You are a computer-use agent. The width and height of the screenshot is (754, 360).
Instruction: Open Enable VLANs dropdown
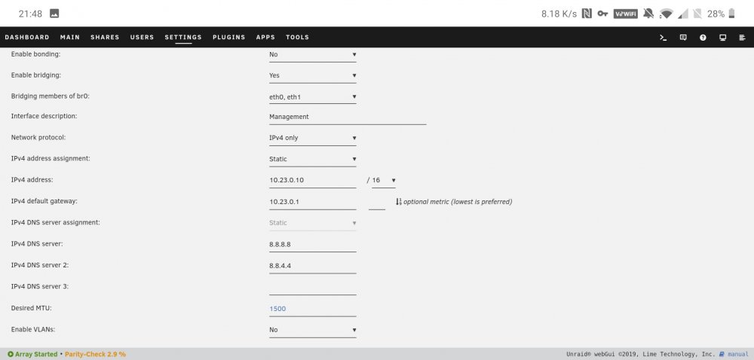313,330
